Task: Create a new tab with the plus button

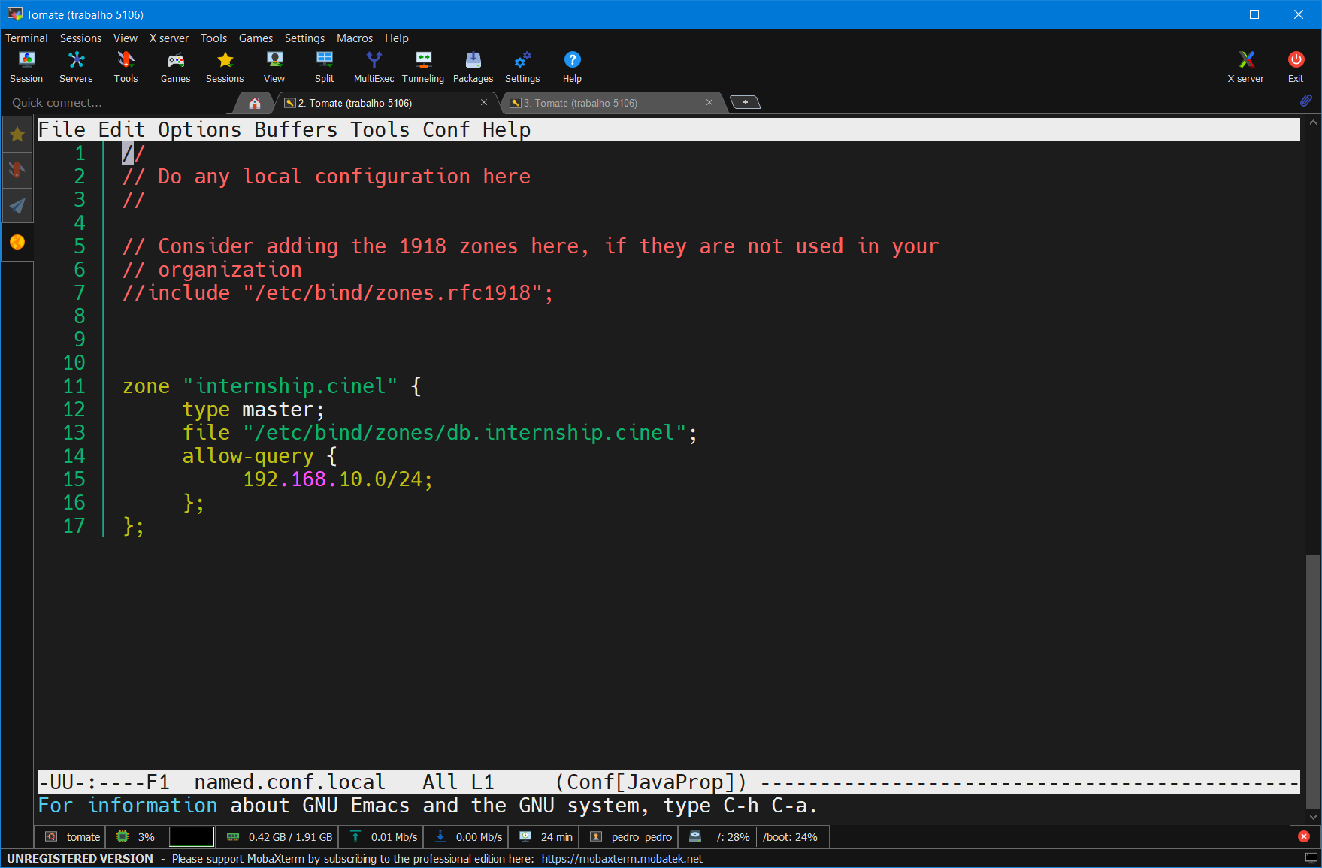Action: 745,101
